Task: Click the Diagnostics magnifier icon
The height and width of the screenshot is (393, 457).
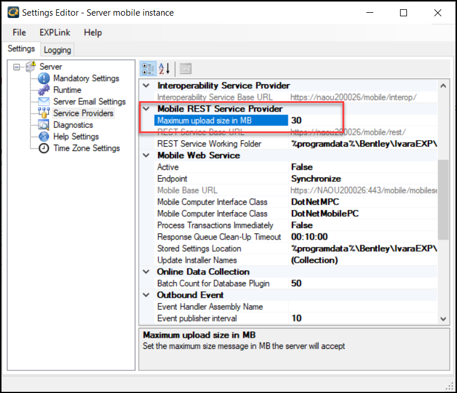Action: 44,124
